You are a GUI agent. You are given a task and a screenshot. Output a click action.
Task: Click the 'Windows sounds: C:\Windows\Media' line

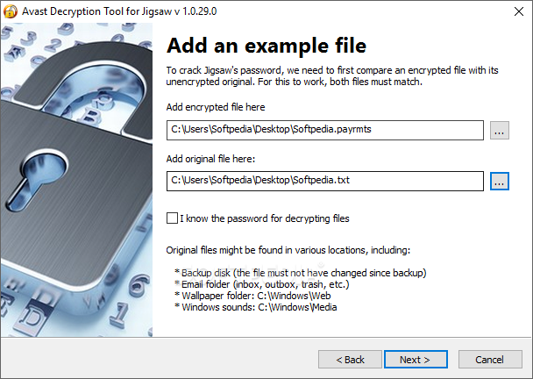tap(256, 307)
